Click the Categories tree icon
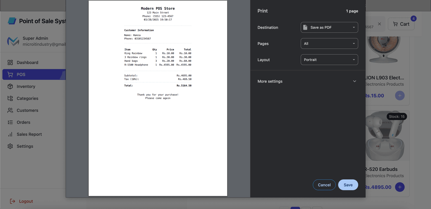This screenshot has height=209, width=431. pyautogui.click(x=10, y=98)
